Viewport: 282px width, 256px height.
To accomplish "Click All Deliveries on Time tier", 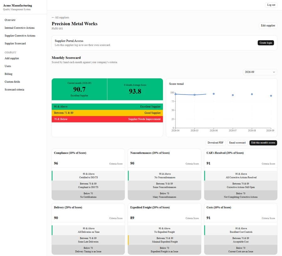I will coord(88,230).
